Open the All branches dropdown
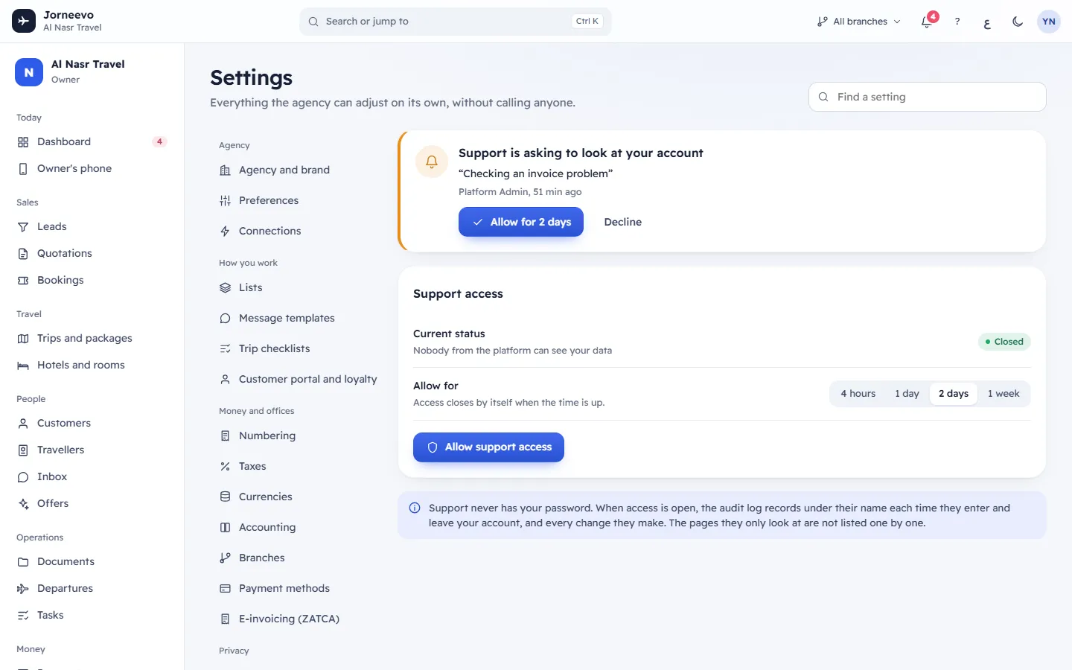The image size is (1072, 670). (x=859, y=22)
